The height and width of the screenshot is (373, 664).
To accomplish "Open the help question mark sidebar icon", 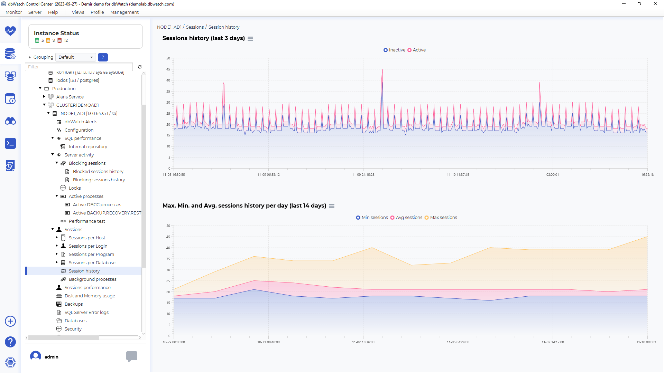I will (10, 342).
